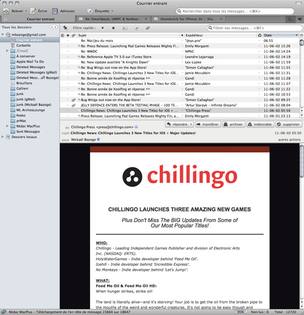Click the supprimer button
Screen dimensions: 304x315
[x=289, y=124]
